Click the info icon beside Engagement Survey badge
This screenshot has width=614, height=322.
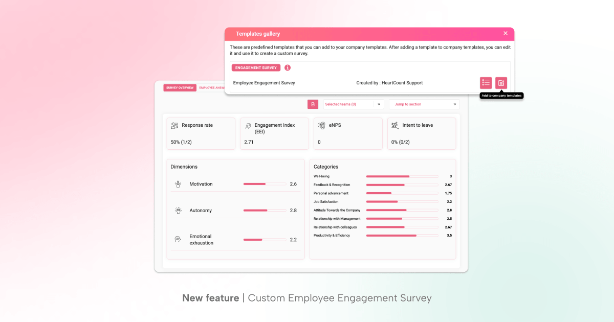[287, 67]
